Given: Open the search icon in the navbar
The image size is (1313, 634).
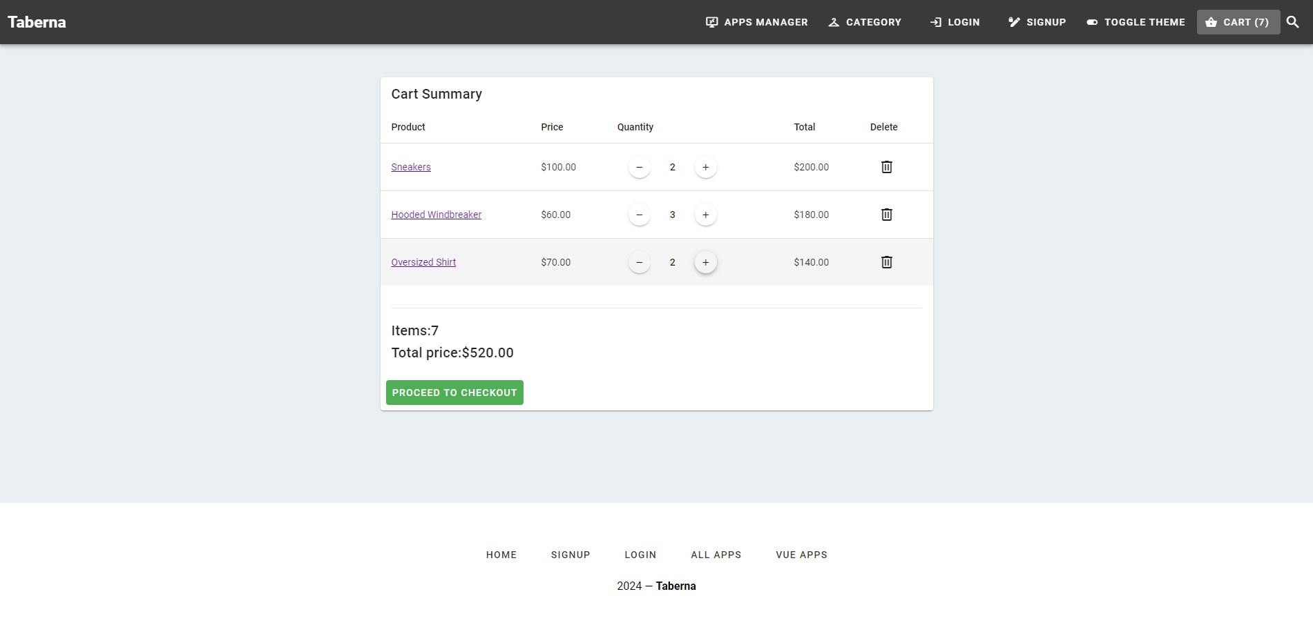Looking at the screenshot, I should coord(1292,21).
